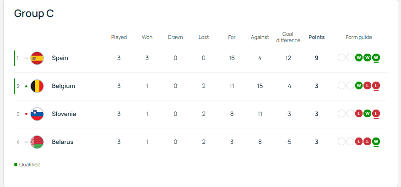The height and width of the screenshot is (187, 401).
Task: Click Belgium's green W form badge
Action: (359, 86)
